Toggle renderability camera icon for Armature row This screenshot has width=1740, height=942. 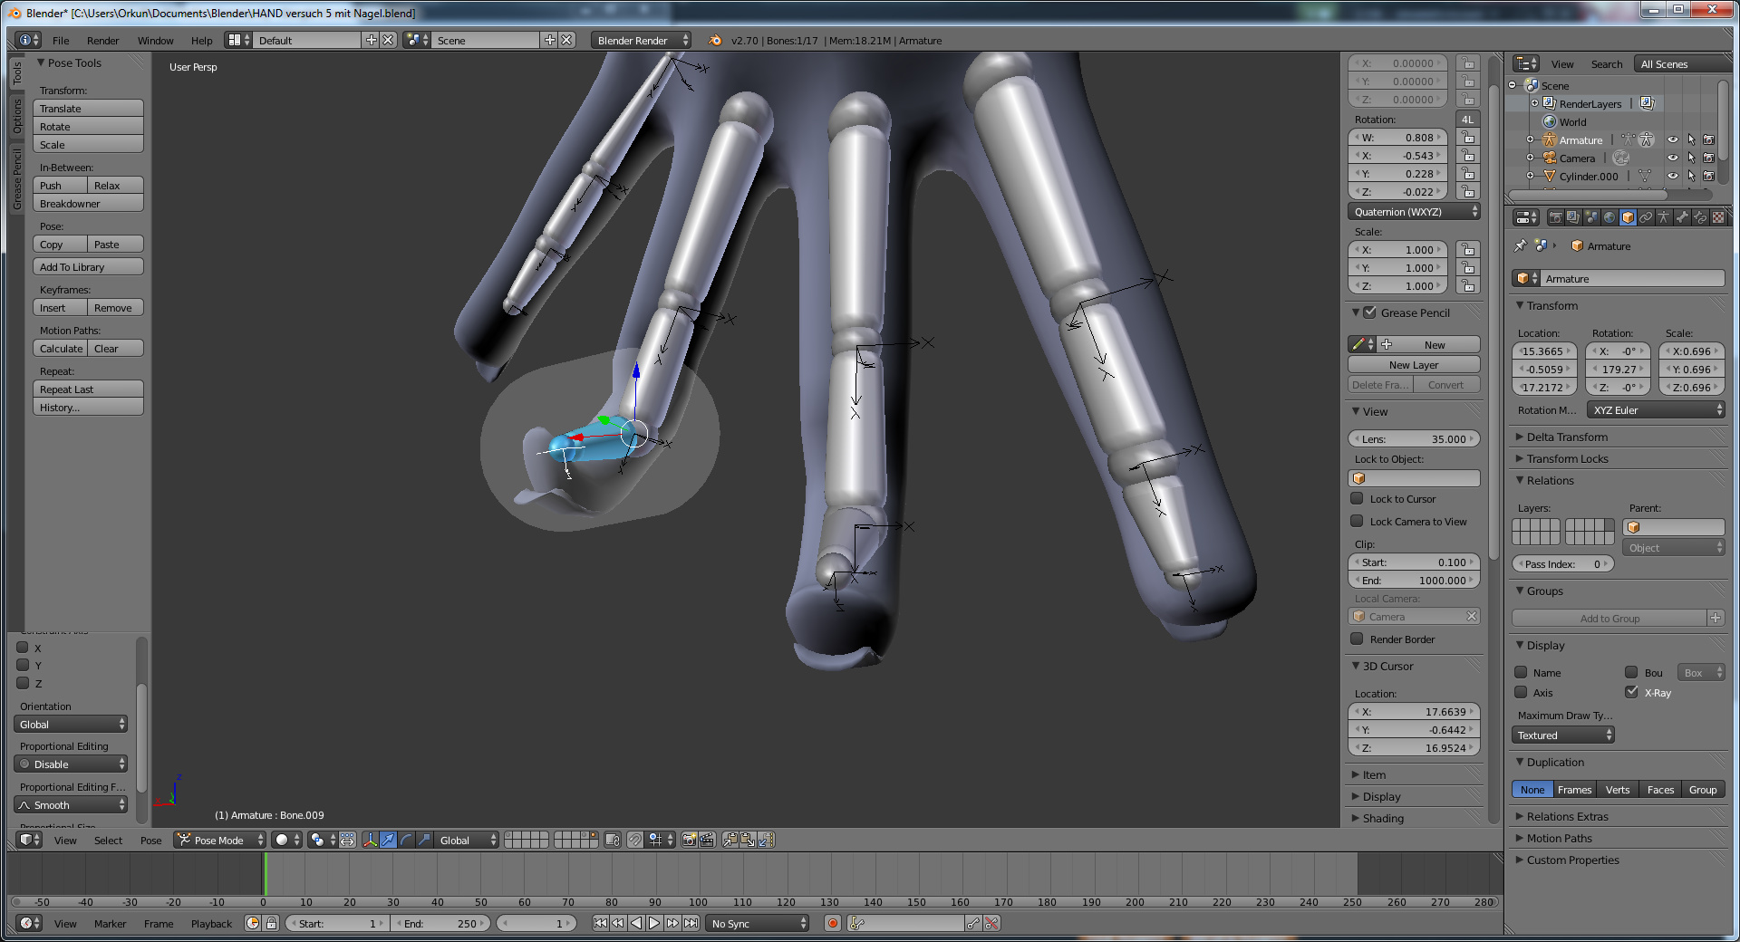click(x=1708, y=139)
